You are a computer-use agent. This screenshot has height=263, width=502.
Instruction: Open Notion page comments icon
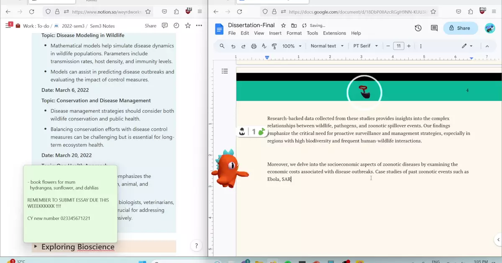tap(165, 26)
